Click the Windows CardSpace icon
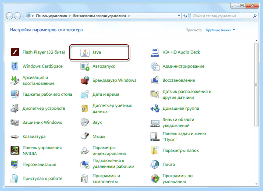The height and width of the screenshot is (191, 263). pyautogui.click(x=15, y=66)
